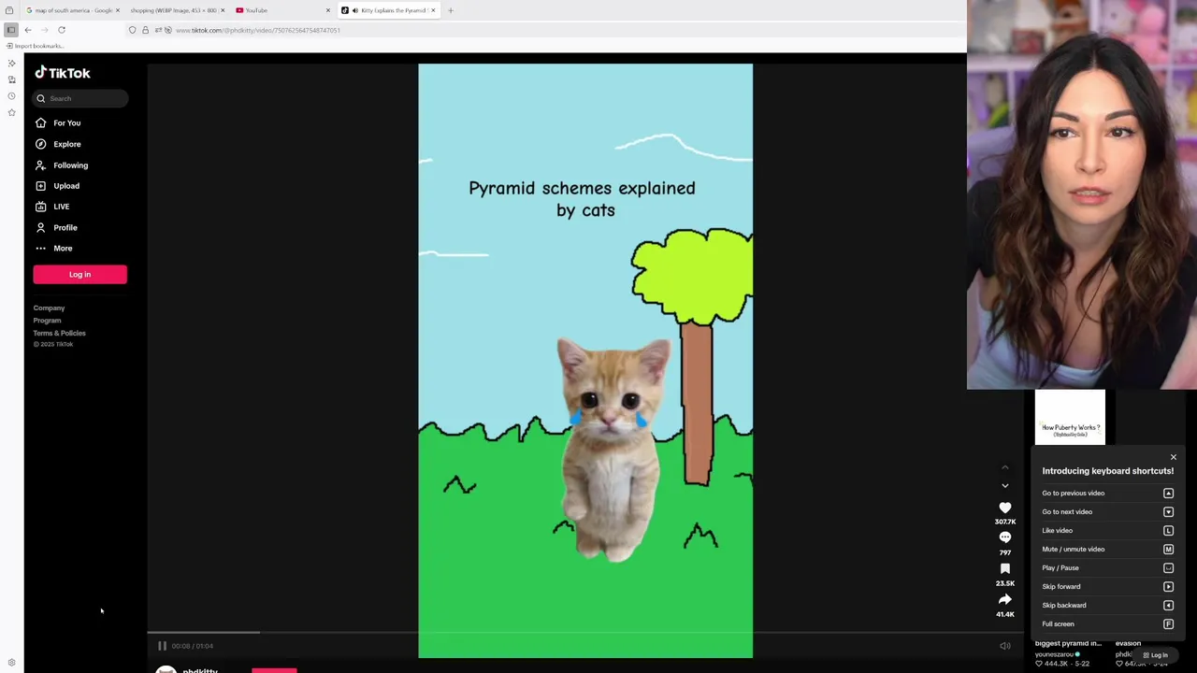Bookmark the video to favorites
The width and height of the screenshot is (1197, 673).
click(1005, 568)
